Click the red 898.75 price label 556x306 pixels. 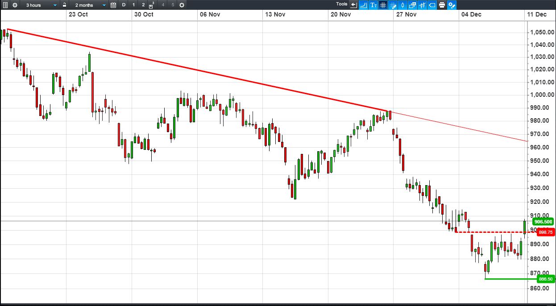coord(545,232)
